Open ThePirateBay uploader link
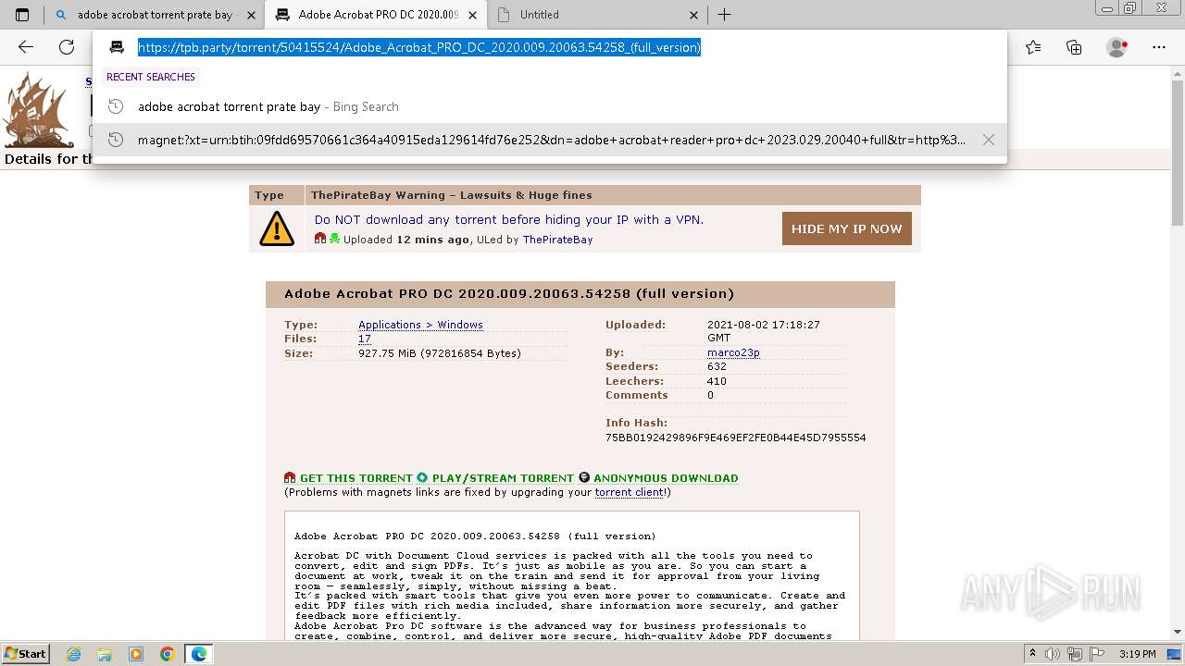 pyautogui.click(x=557, y=240)
